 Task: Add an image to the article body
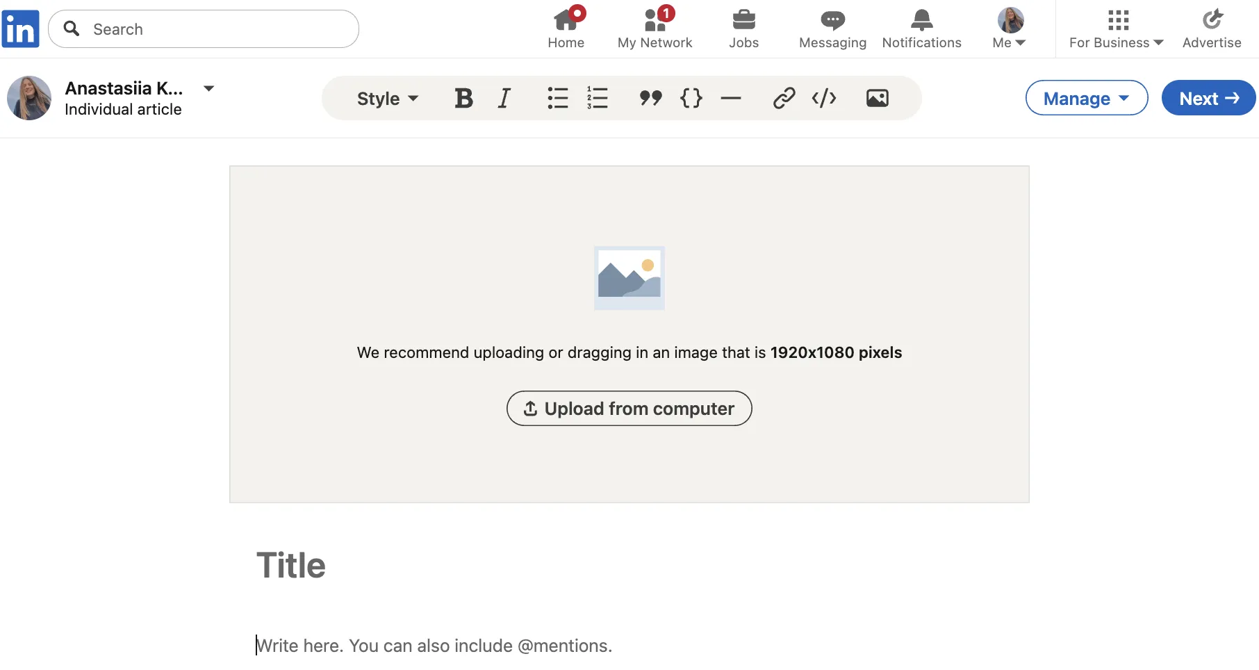[877, 98]
